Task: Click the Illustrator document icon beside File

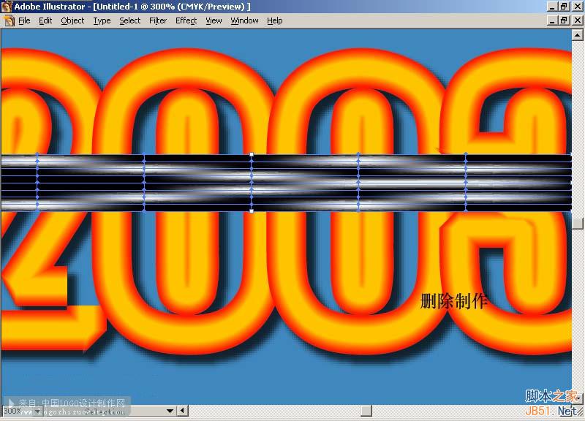Action: (x=9, y=21)
